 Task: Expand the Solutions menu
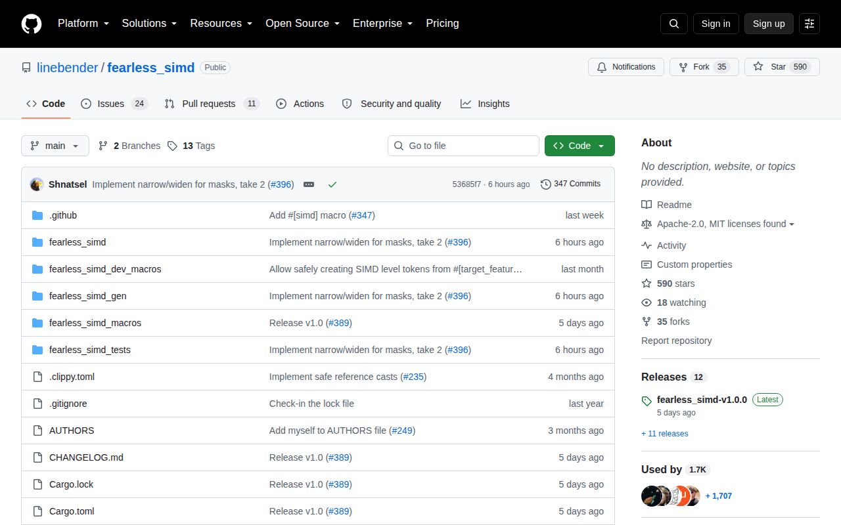[x=149, y=24]
